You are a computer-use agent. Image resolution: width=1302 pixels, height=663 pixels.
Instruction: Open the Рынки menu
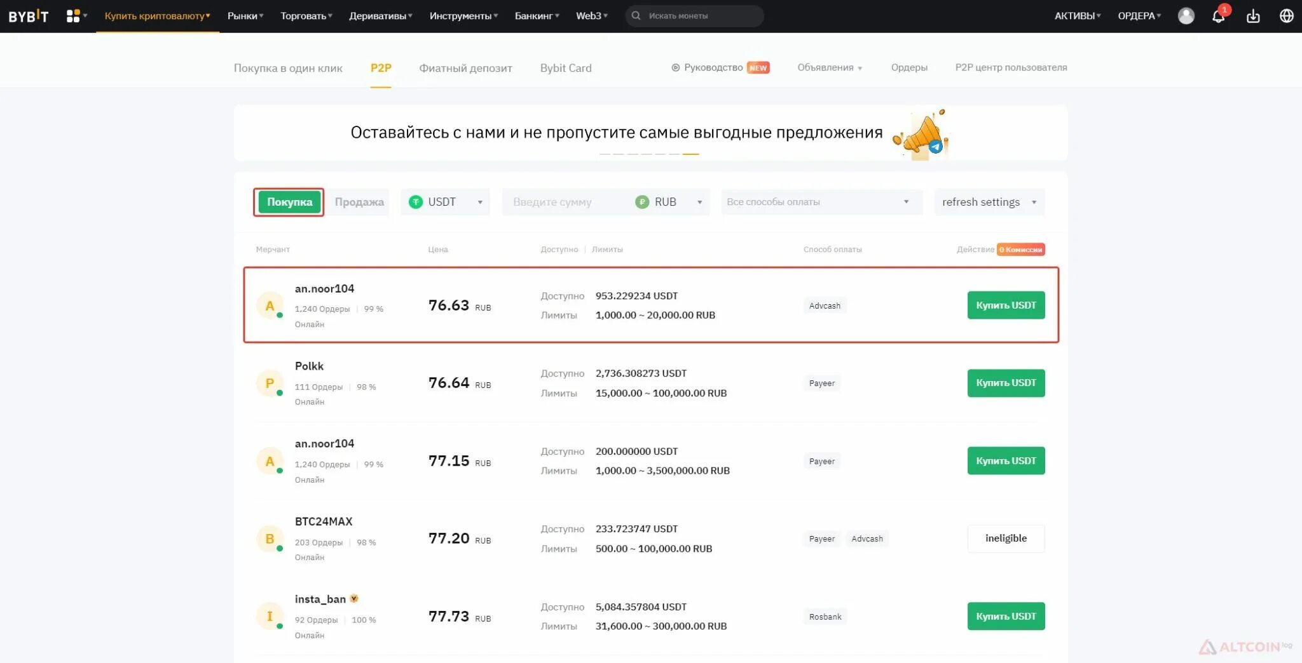click(x=245, y=16)
